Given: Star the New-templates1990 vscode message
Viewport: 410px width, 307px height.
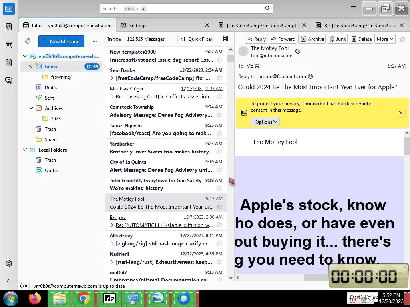Looking at the screenshot, I should point(220,60).
